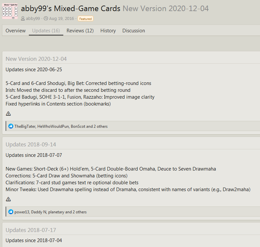This screenshot has height=247, width=260.
Task: Click the clock icon next to Aug 19, 2016
Action: (46, 19)
